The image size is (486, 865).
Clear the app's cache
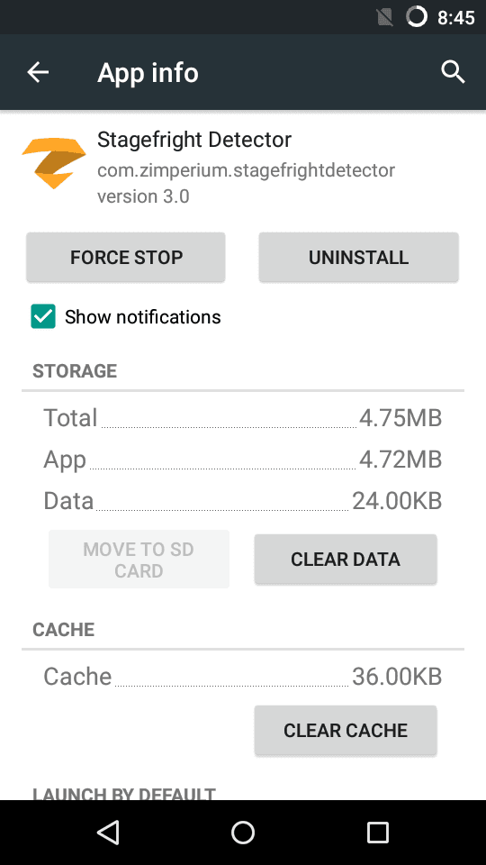click(x=346, y=730)
